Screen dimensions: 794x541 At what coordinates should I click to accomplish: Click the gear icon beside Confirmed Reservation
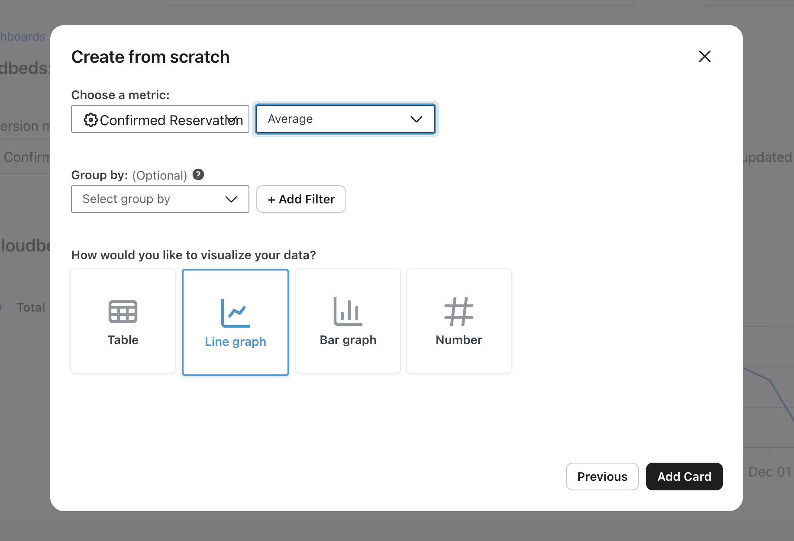(x=90, y=120)
